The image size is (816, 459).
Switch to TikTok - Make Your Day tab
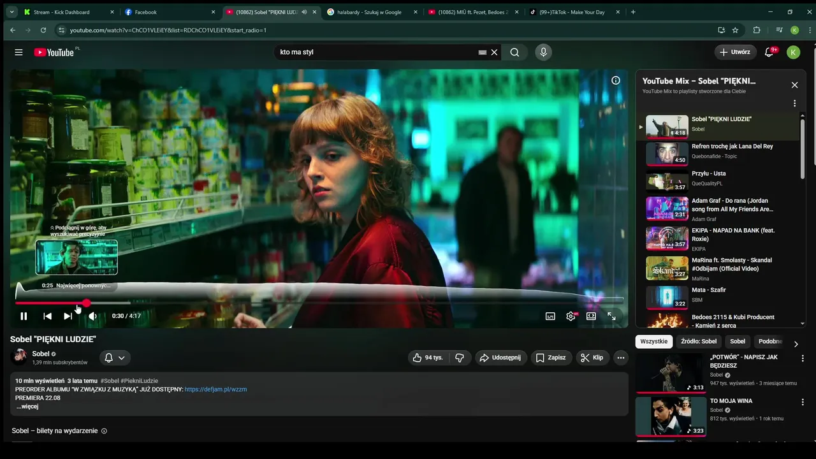coord(575,12)
